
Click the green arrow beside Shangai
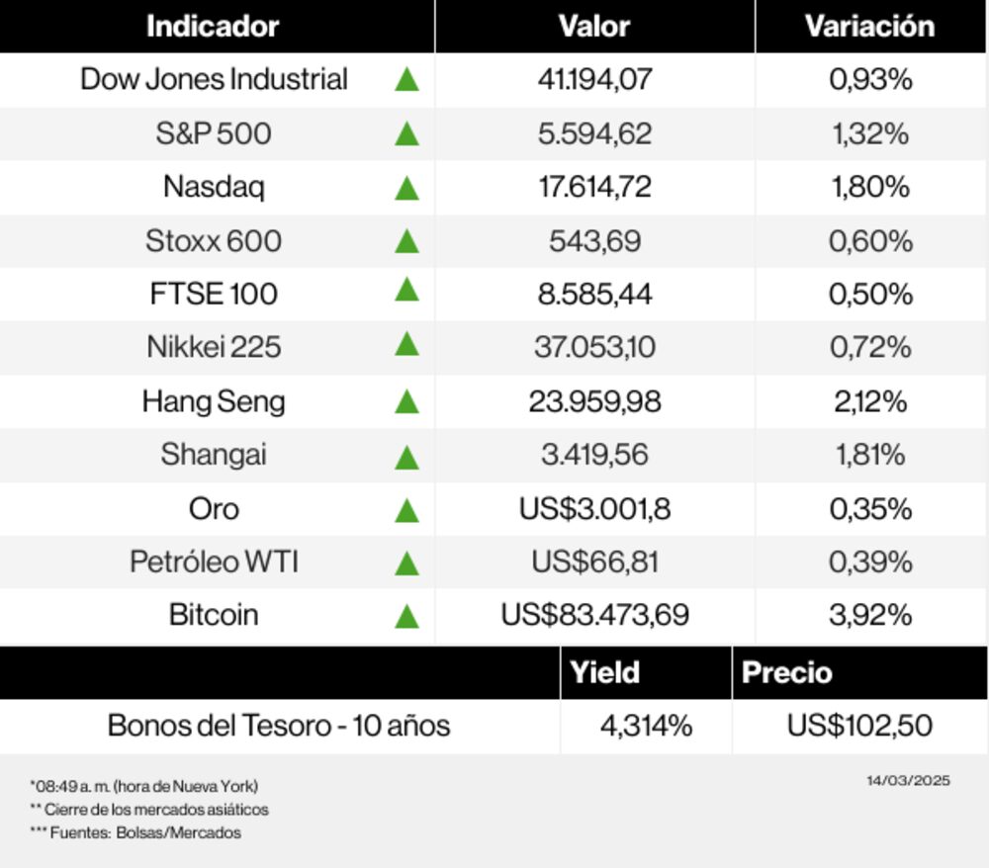point(406,457)
